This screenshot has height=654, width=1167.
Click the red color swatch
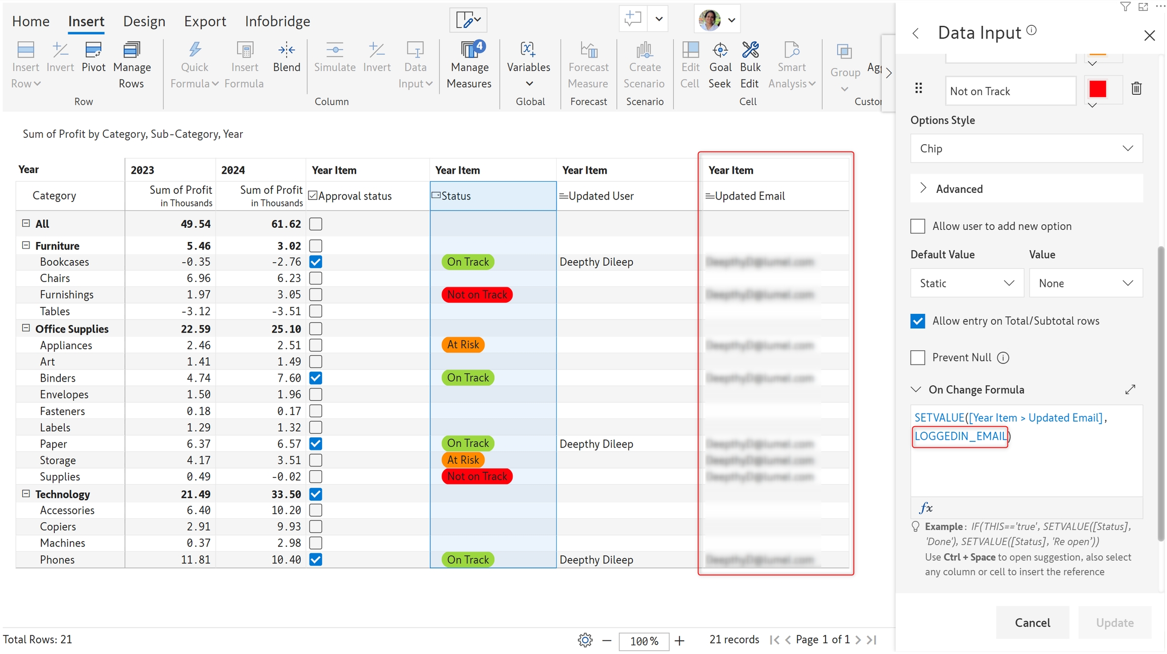tap(1098, 89)
